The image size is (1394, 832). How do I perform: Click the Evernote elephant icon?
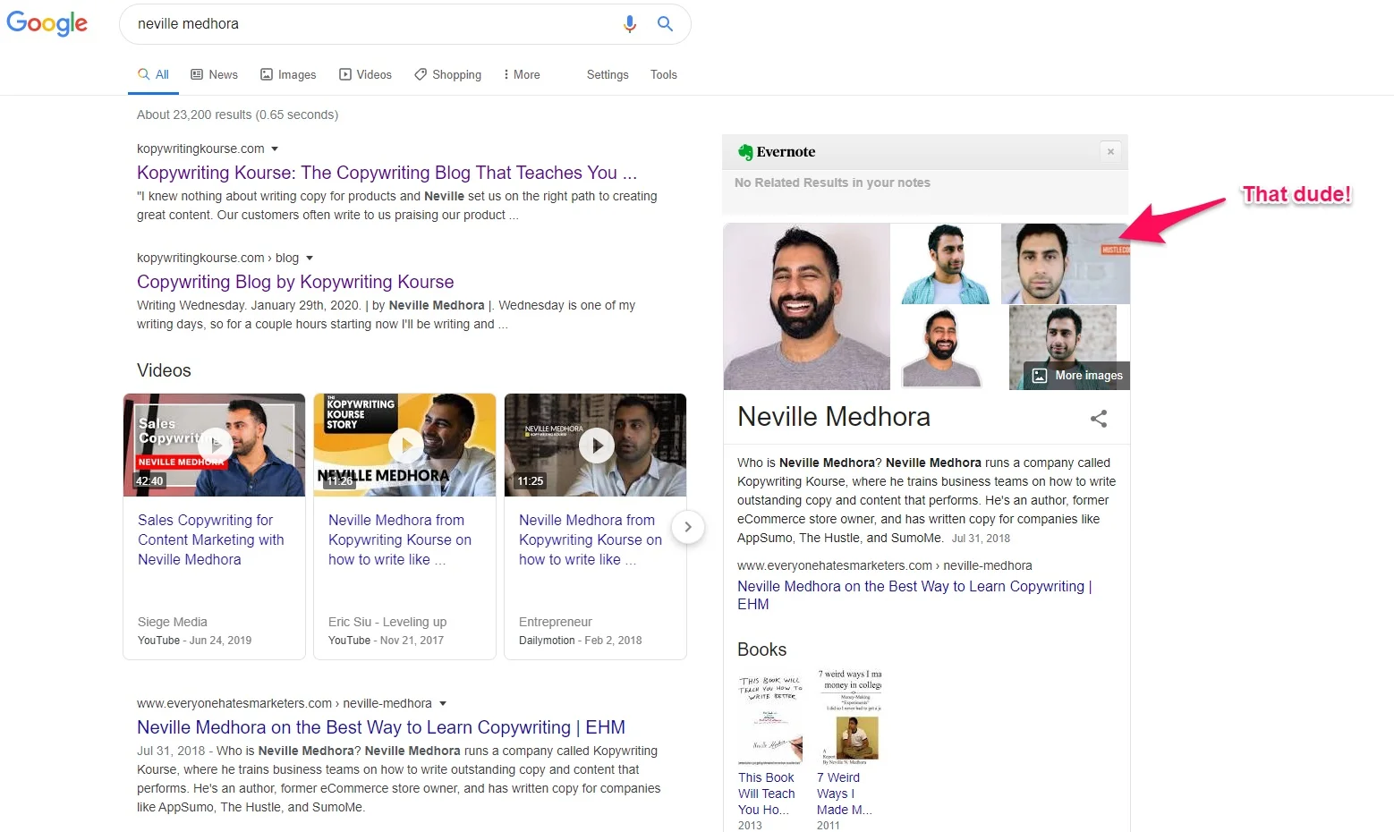click(x=745, y=152)
